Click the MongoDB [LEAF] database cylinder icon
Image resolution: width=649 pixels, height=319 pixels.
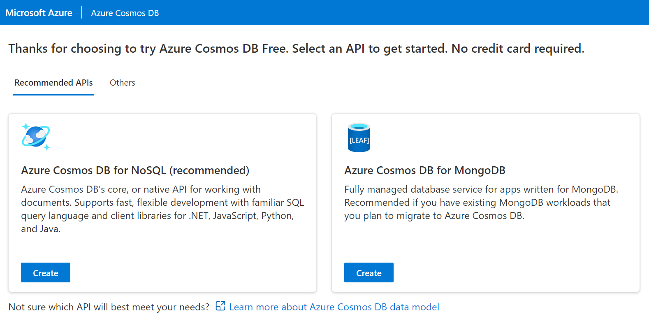pos(359,138)
